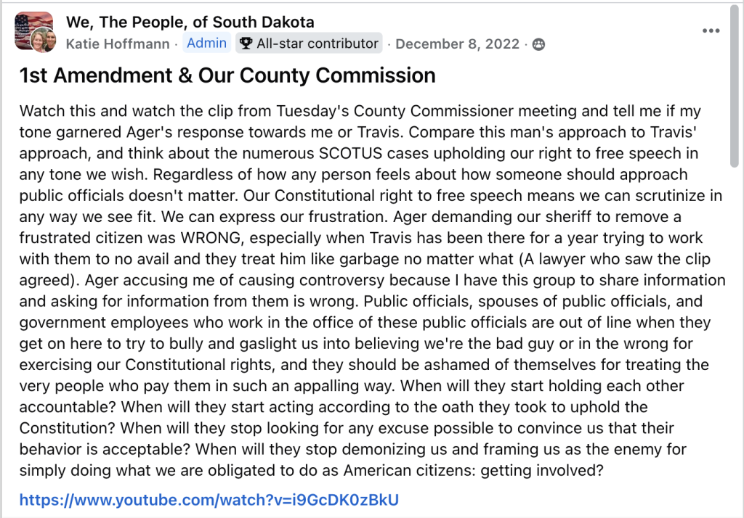Open the post options three-dot menu
Viewport: 744px width, 518px height.
(x=711, y=31)
